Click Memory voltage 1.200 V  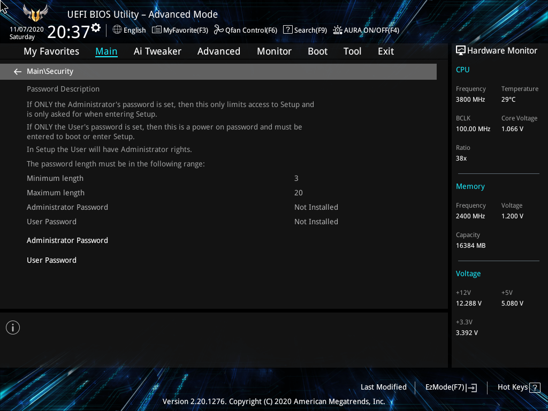512,216
